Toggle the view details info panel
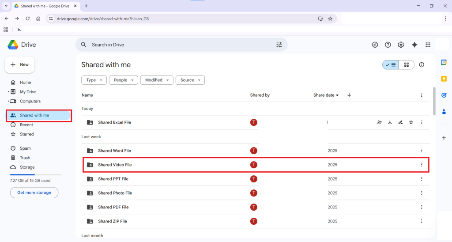The width and height of the screenshot is (452, 242). click(x=422, y=65)
